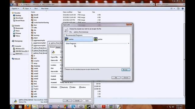The width and height of the screenshot is (195, 109).
Task: Open Firefox from the taskbar
Action: pyautogui.click(x=27, y=107)
